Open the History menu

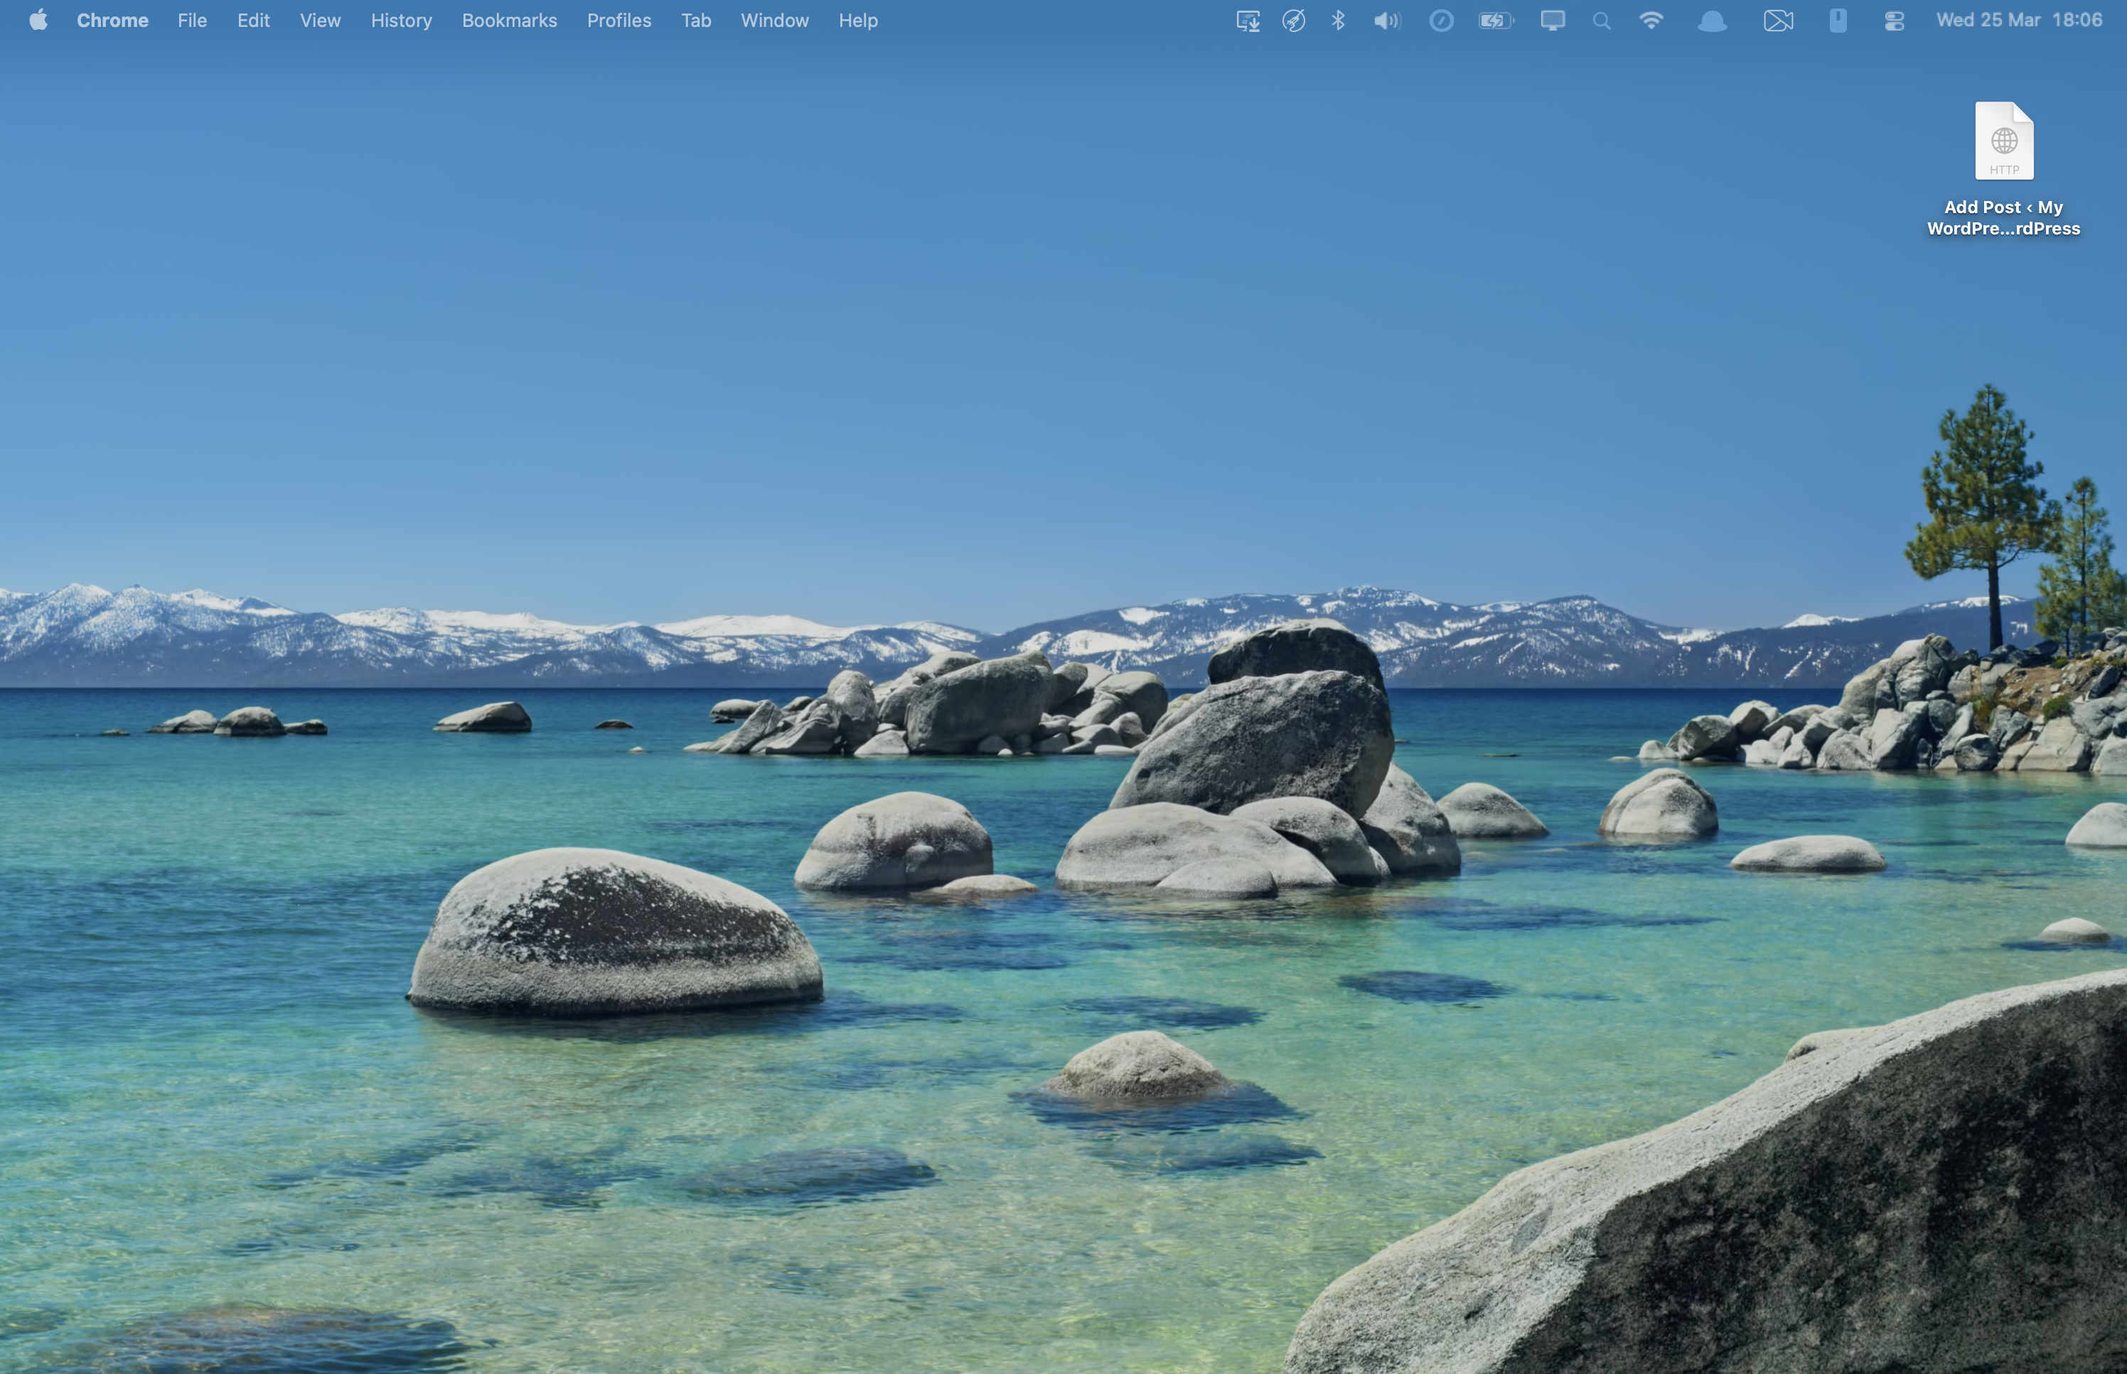401,20
